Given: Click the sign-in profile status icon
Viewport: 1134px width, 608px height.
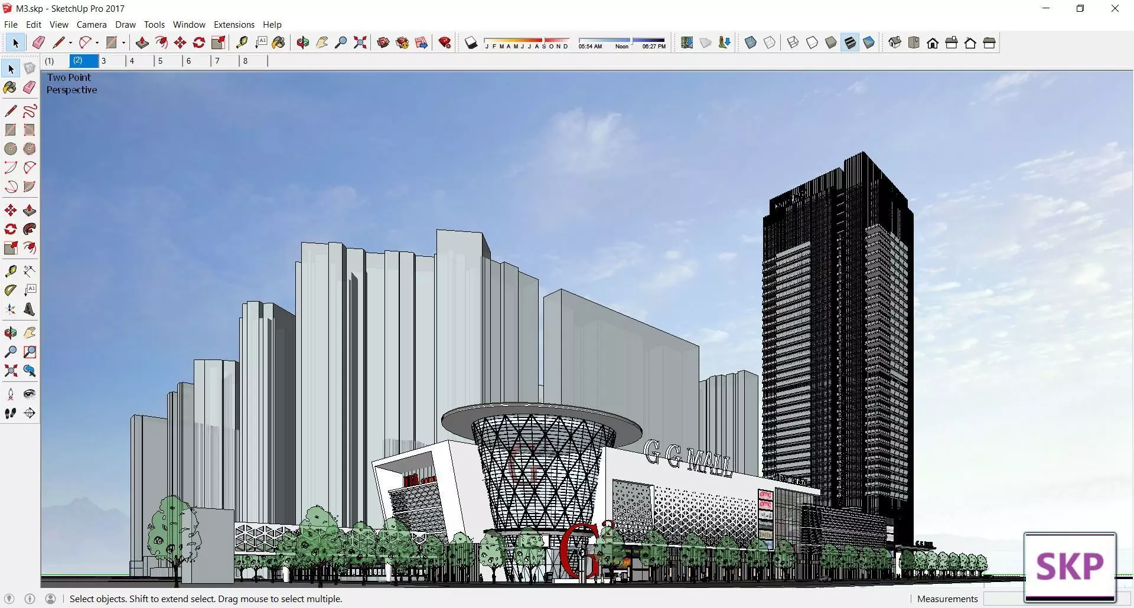Looking at the screenshot, I should pyautogui.click(x=51, y=599).
